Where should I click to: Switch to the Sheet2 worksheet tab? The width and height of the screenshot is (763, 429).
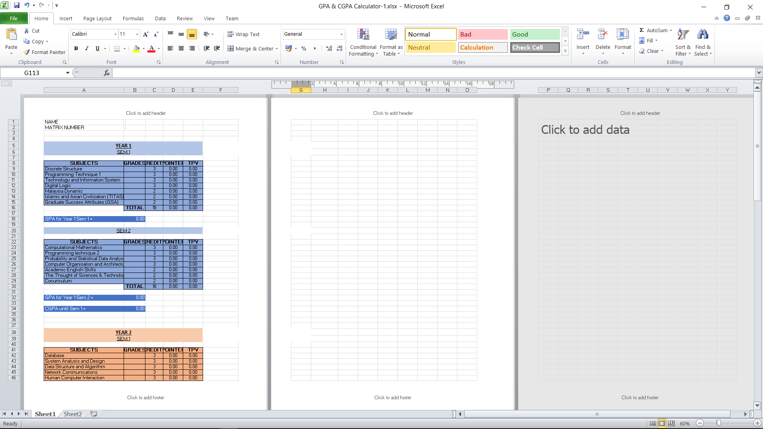[x=73, y=414]
